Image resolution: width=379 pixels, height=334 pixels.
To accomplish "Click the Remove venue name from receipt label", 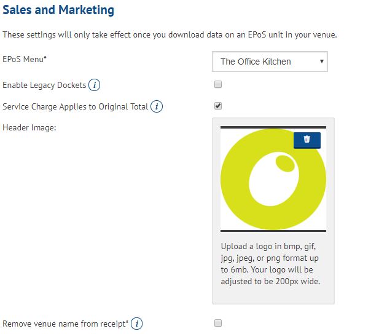I will pyautogui.click(x=65, y=324).
